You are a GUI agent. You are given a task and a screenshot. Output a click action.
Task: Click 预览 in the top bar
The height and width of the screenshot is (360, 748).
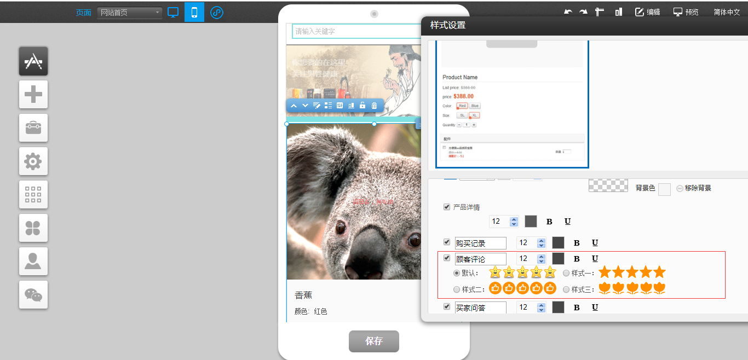tap(686, 12)
